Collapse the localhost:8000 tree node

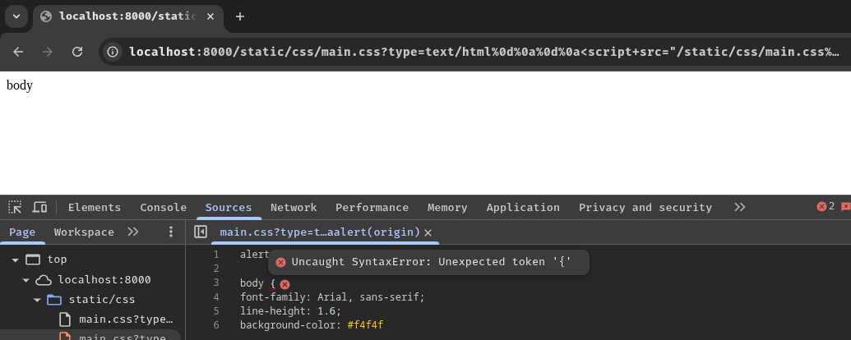(26, 280)
